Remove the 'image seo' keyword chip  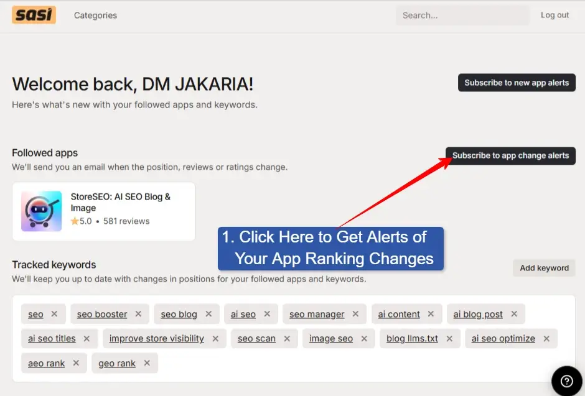point(363,338)
